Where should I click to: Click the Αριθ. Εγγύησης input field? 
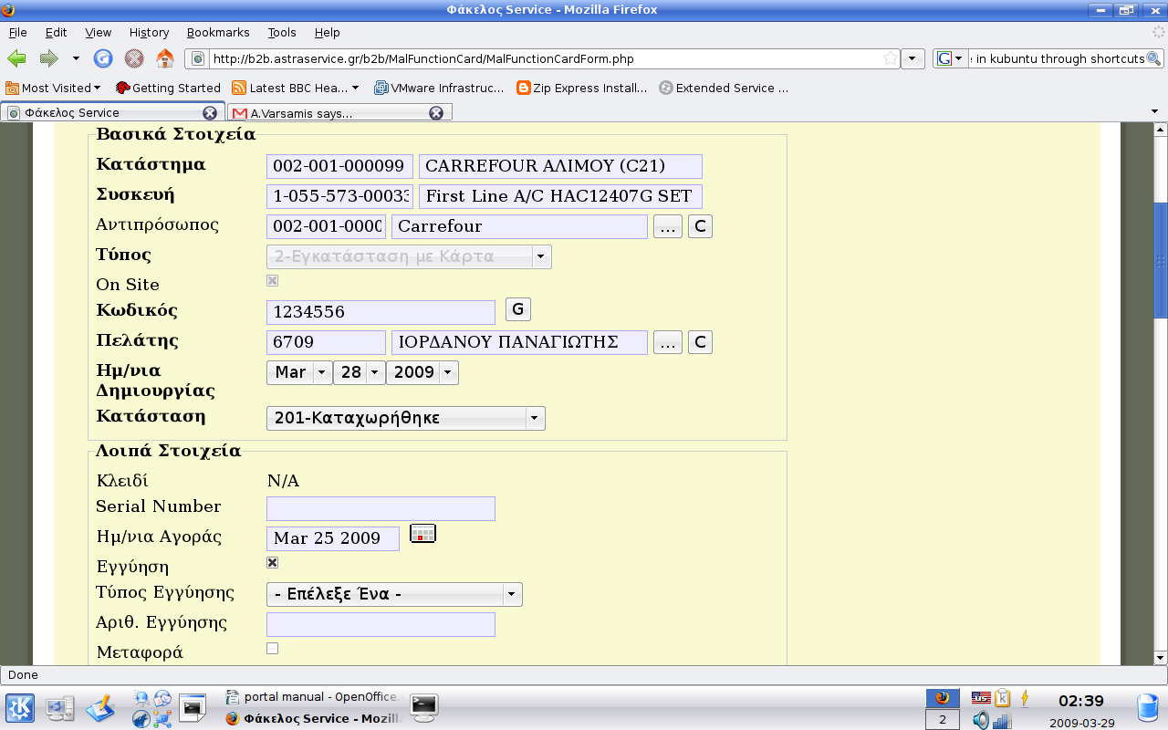(381, 625)
